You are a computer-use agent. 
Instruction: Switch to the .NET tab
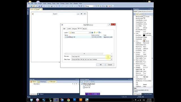[x=64, y=29]
